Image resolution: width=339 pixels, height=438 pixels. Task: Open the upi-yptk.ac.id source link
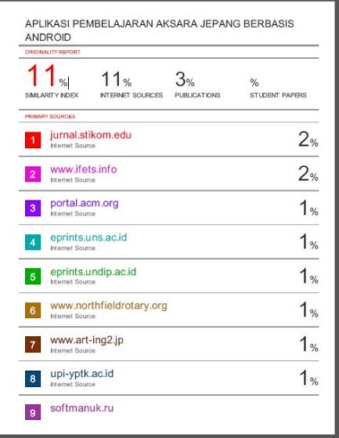tap(81, 374)
